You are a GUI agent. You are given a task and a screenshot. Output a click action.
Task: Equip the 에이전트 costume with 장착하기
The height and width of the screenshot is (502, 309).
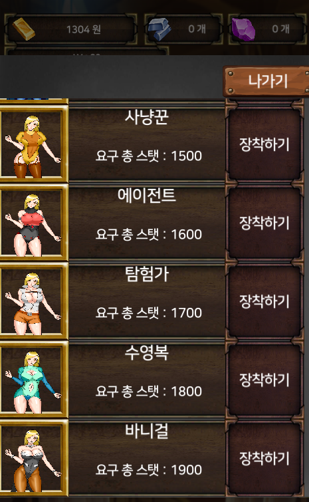tap(264, 223)
